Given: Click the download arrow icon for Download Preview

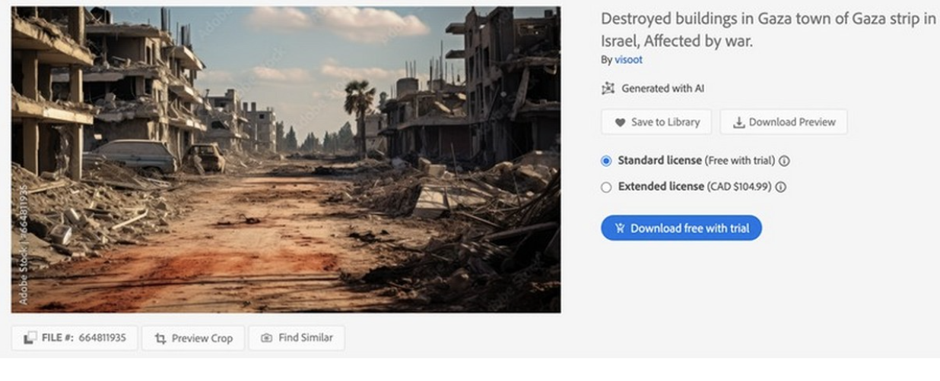Looking at the screenshot, I should tap(738, 122).
